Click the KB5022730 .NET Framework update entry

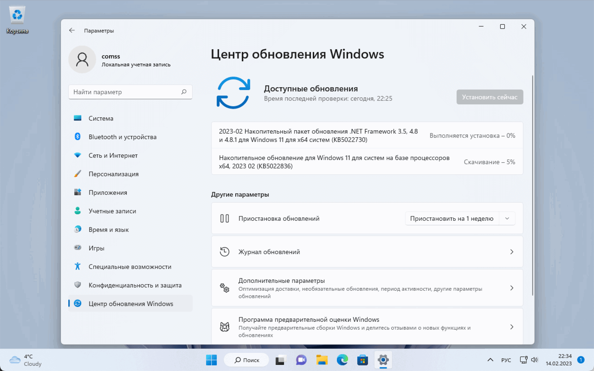point(367,135)
